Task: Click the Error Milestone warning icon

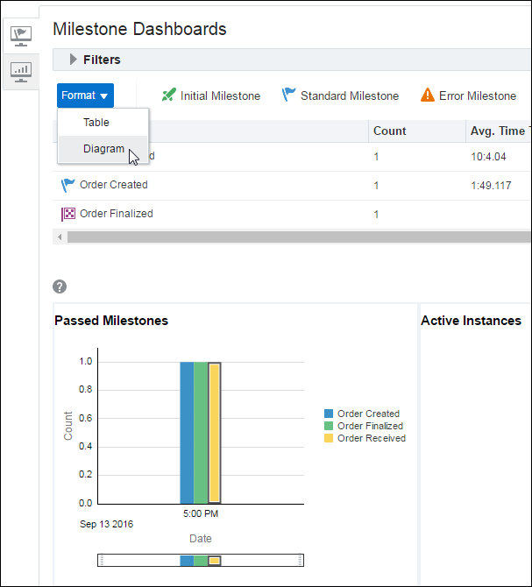Action: click(427, 95)
